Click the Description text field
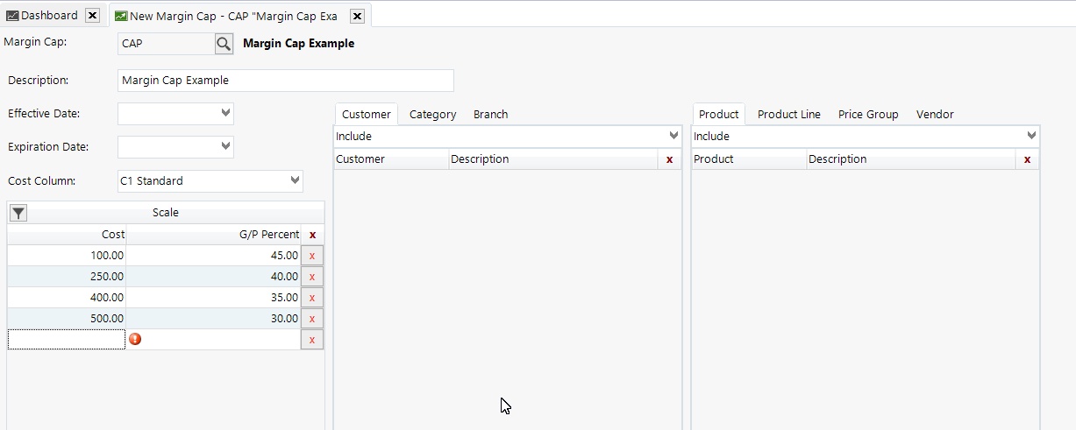Viewport: 1076px width, 430px height. [x=285, y=81]
